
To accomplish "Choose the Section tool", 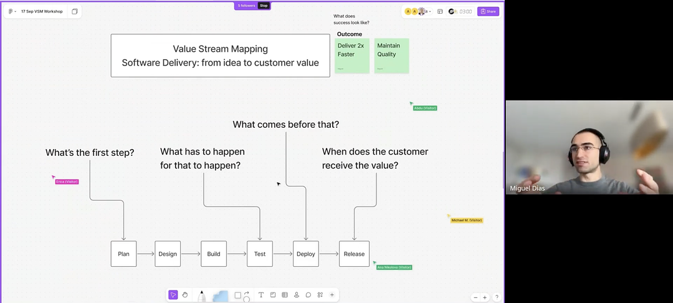I will tap(273, 295).
